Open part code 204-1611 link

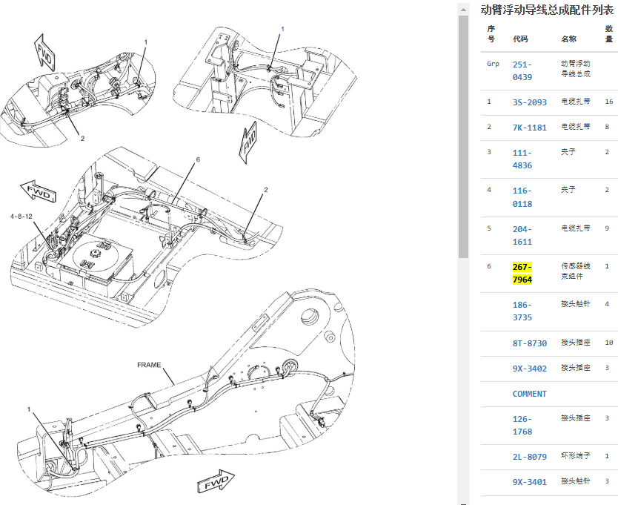click(x=522, y=235)
